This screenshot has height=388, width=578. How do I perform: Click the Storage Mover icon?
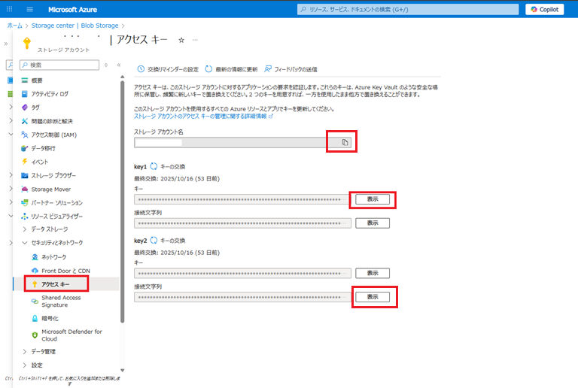(25, 189)
